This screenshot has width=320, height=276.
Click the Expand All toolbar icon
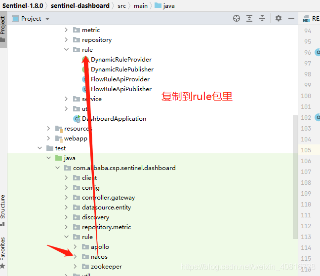pyautogui.click(x=249, y=18)
